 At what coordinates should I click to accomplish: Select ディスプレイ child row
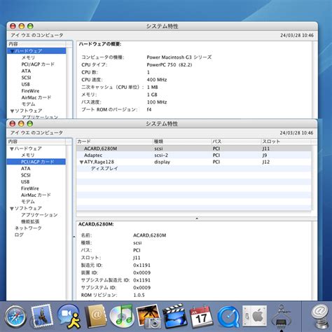194,168
